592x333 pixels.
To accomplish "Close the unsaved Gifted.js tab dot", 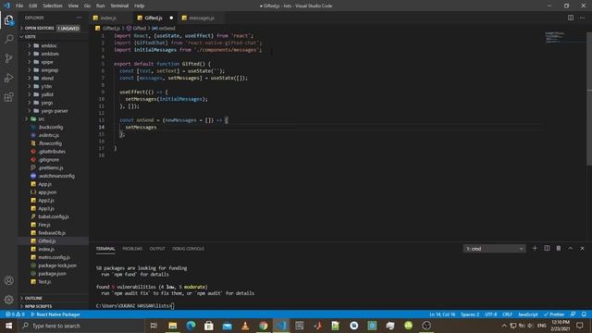I will click(171, 18).
